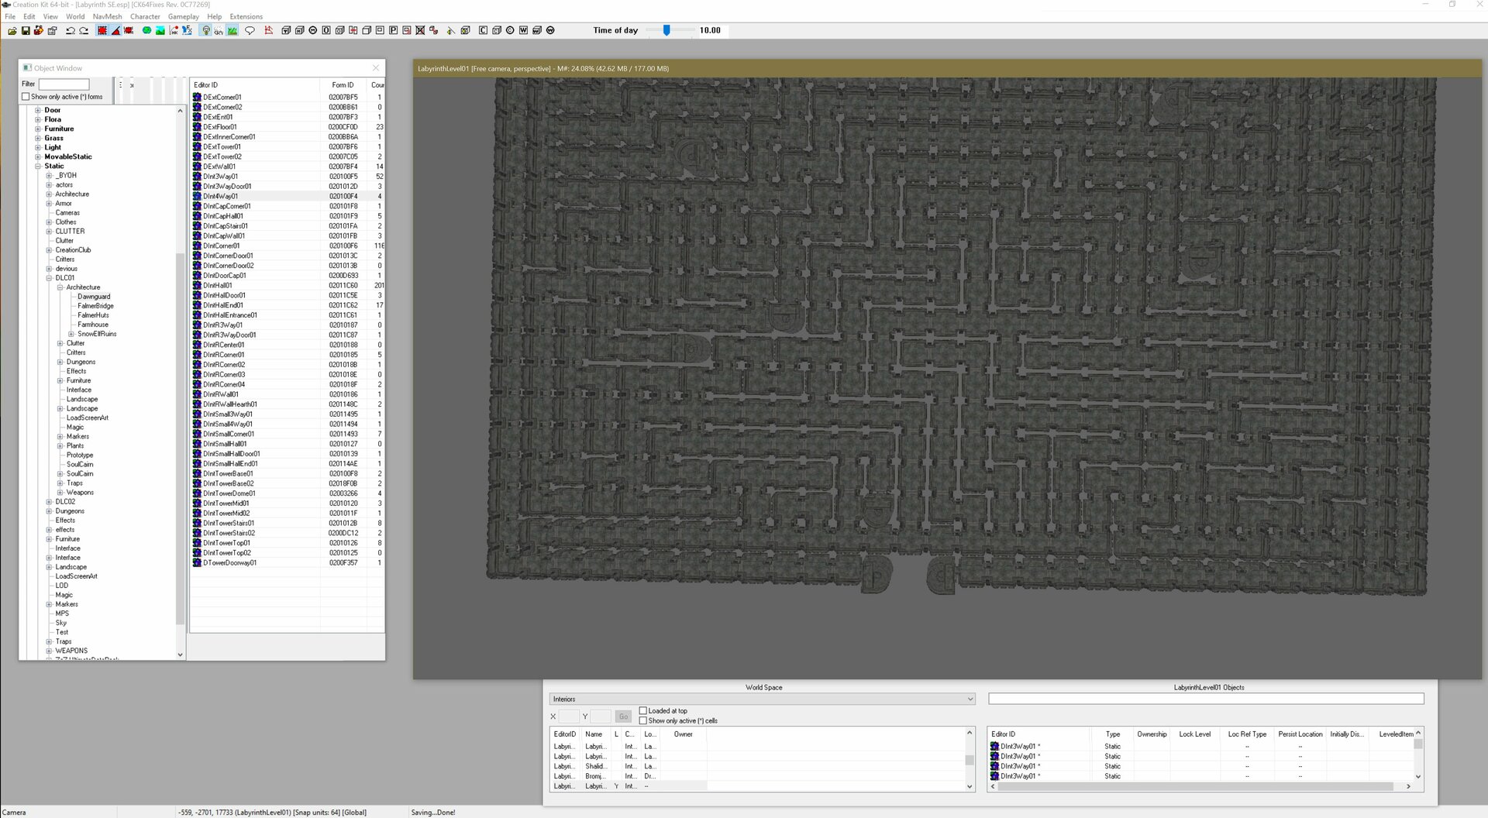Adjust the Time of day slider
This screenshot has height=818, width=1488.
coord(666,30)
